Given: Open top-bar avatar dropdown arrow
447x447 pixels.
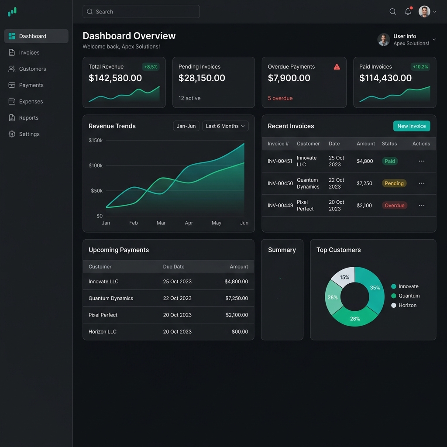Looking at the screenshot, I should coord(434,12).
